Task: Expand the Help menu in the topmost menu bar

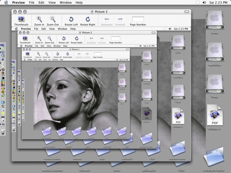Action: 79,3
